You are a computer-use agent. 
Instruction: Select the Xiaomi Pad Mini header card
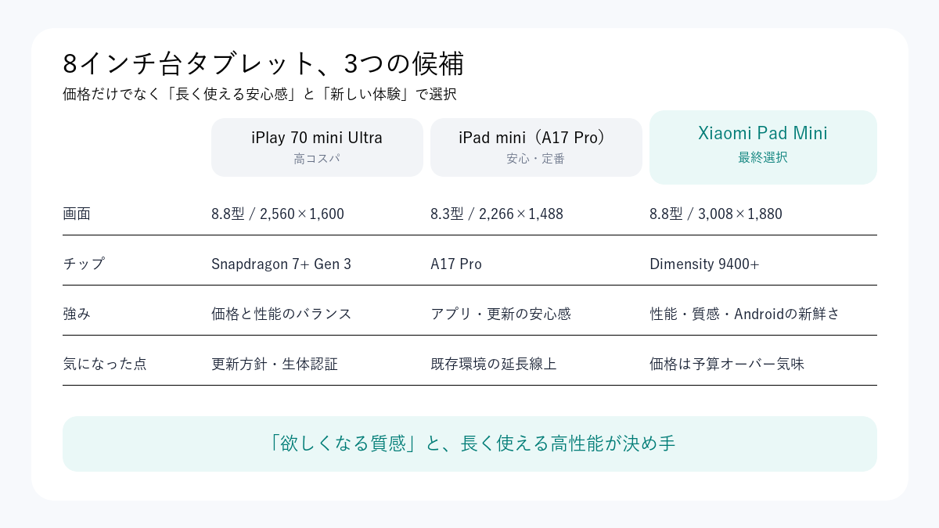point(763,147)
